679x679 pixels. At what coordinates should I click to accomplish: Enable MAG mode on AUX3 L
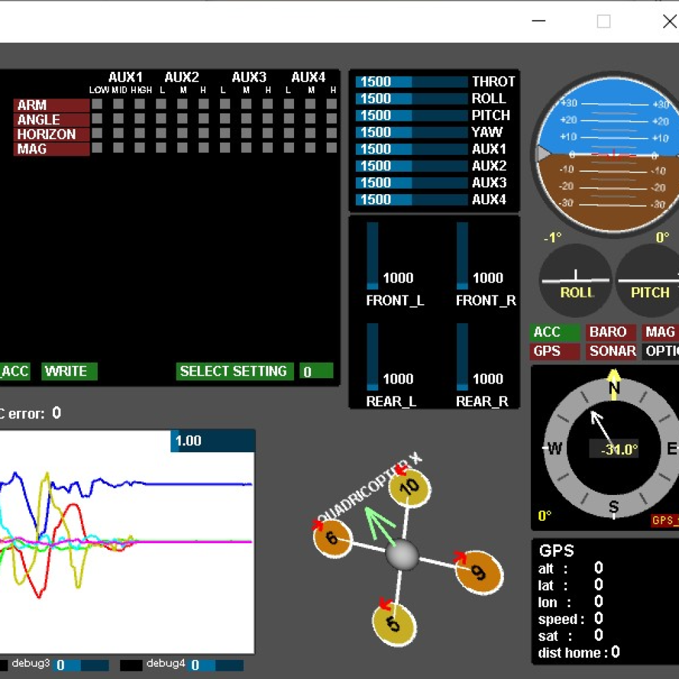click(225, 147)
